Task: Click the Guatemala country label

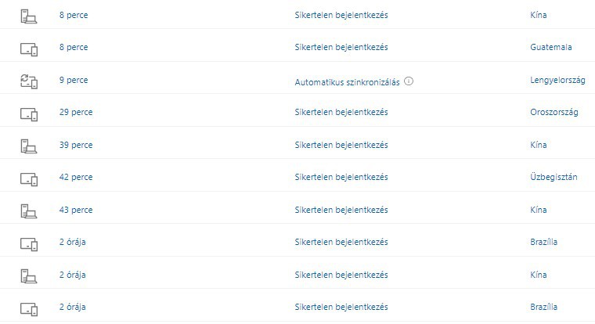Action: pyautogui.click(x=550, y=47)
